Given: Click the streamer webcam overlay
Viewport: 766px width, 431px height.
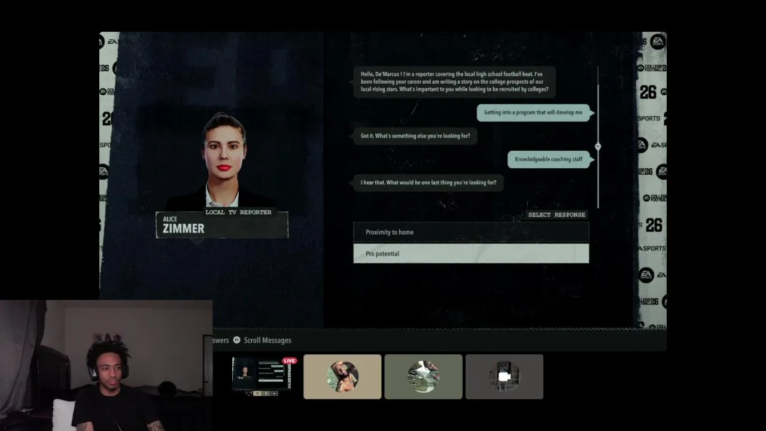Looking at the screenshot, I should [106, 365].
